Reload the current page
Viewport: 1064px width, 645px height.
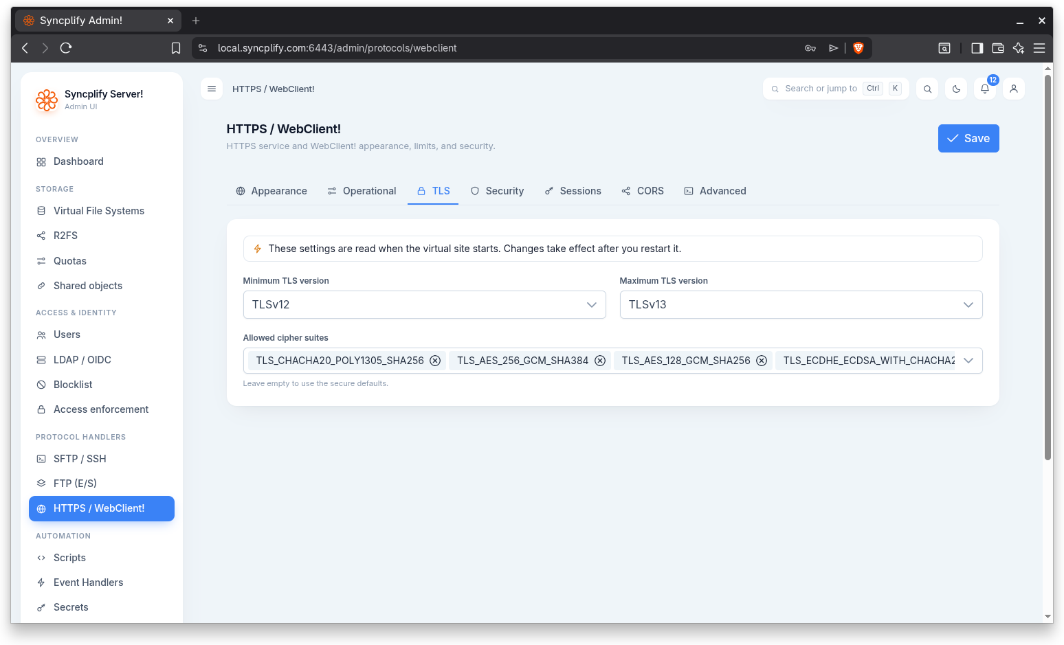(66, 48)
